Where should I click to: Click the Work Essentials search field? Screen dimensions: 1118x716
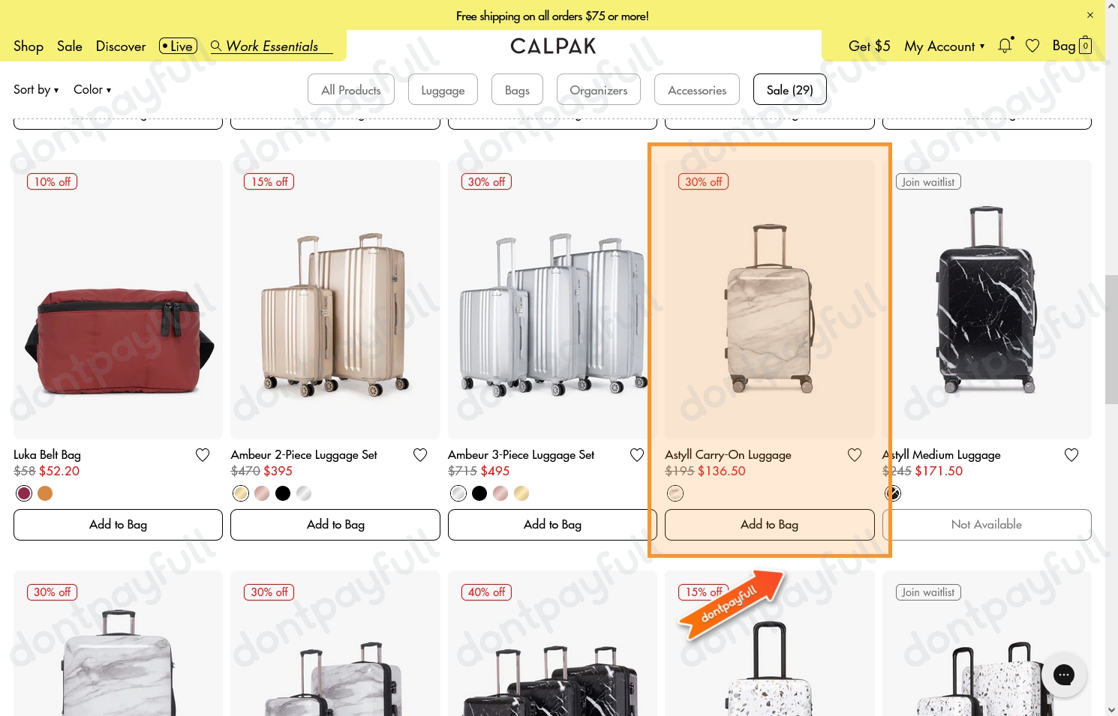pos(274,46)
